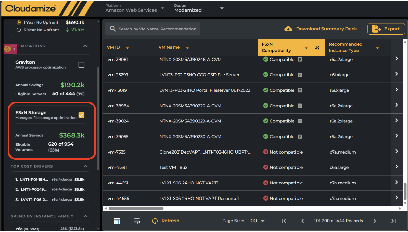Toggle sort on FSxN Compatibility column
Screen dimensions: 408x232
point(317,48)
